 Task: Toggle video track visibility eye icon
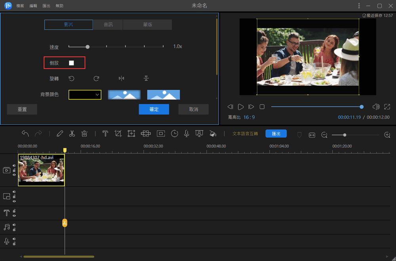pyautogui.click(x=14, y=174)
